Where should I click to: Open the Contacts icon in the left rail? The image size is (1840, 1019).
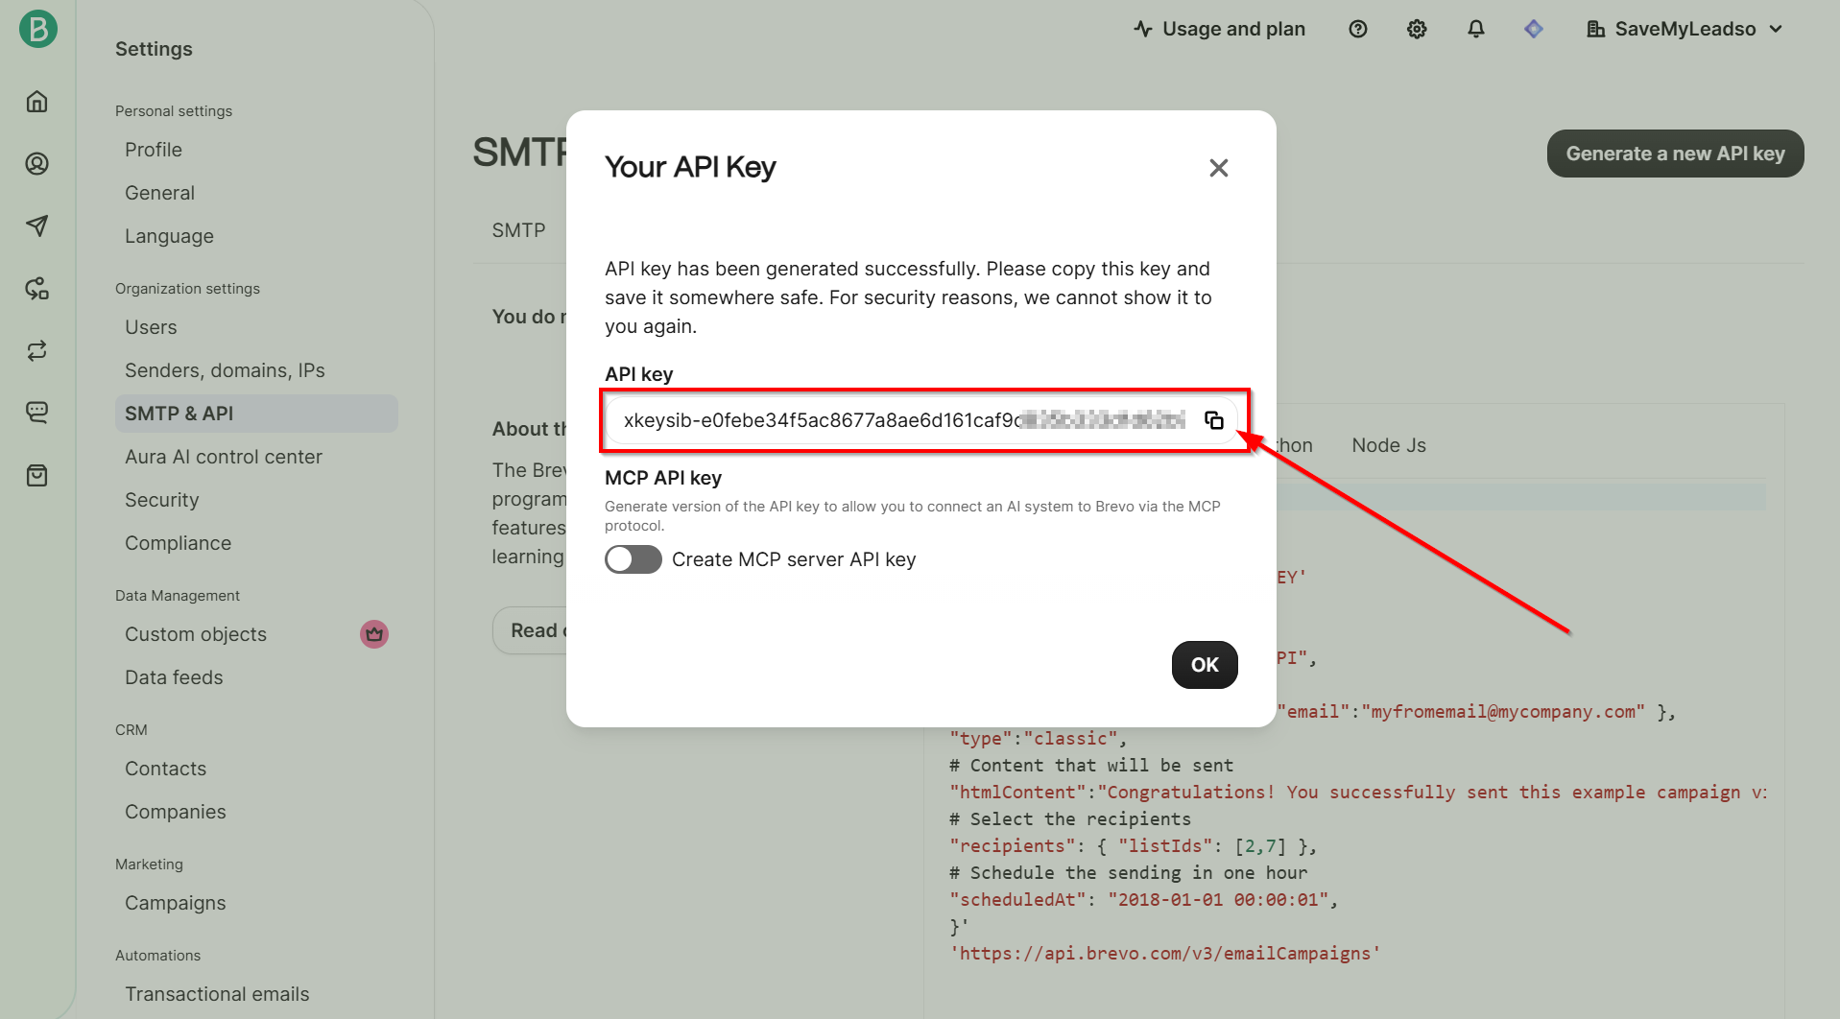(x=37, y=164)
